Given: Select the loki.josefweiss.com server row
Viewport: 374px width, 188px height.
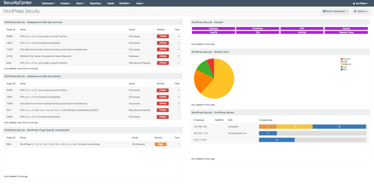Looking at the screenshot, I should click(x=237, y=133).
